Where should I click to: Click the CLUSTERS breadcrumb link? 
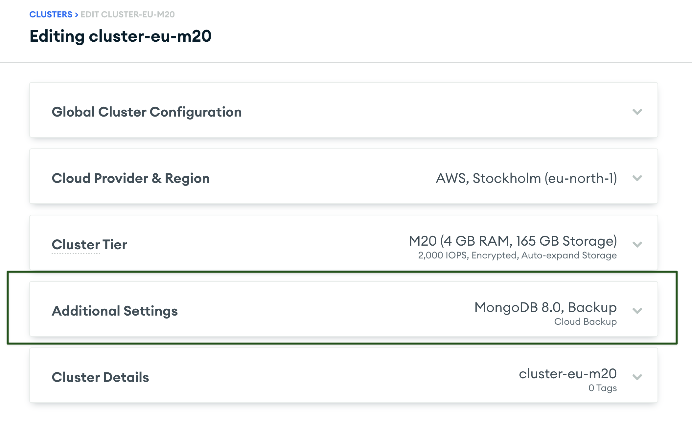point(51,14)
